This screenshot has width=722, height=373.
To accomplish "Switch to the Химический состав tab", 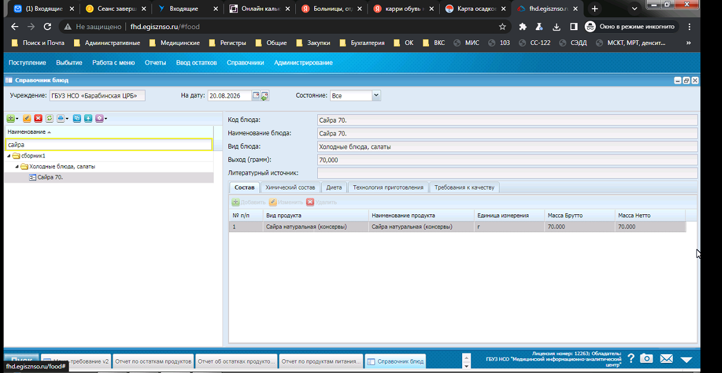I will pos(290,188).
